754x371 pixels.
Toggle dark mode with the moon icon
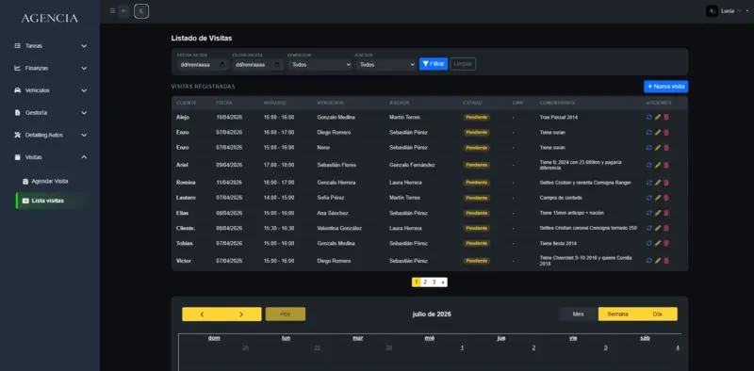141,11
